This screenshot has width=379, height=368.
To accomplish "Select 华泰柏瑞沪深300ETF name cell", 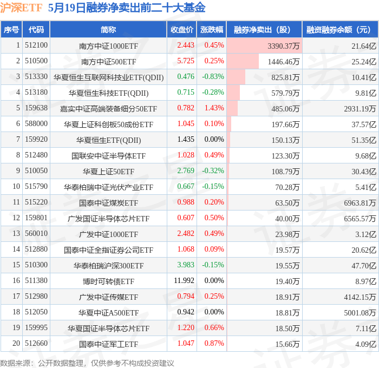I will [108, 266].
